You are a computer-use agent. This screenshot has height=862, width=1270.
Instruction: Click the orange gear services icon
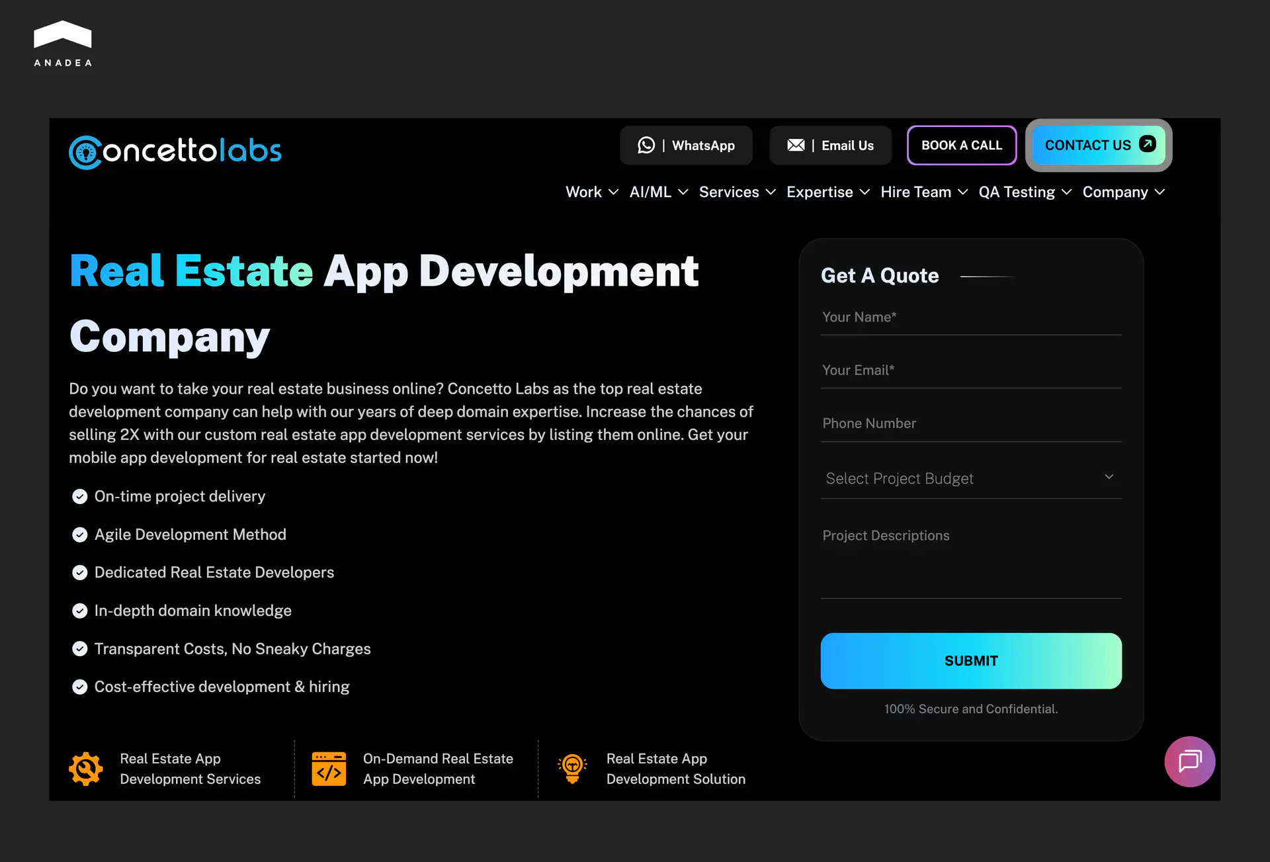[86, 769]
